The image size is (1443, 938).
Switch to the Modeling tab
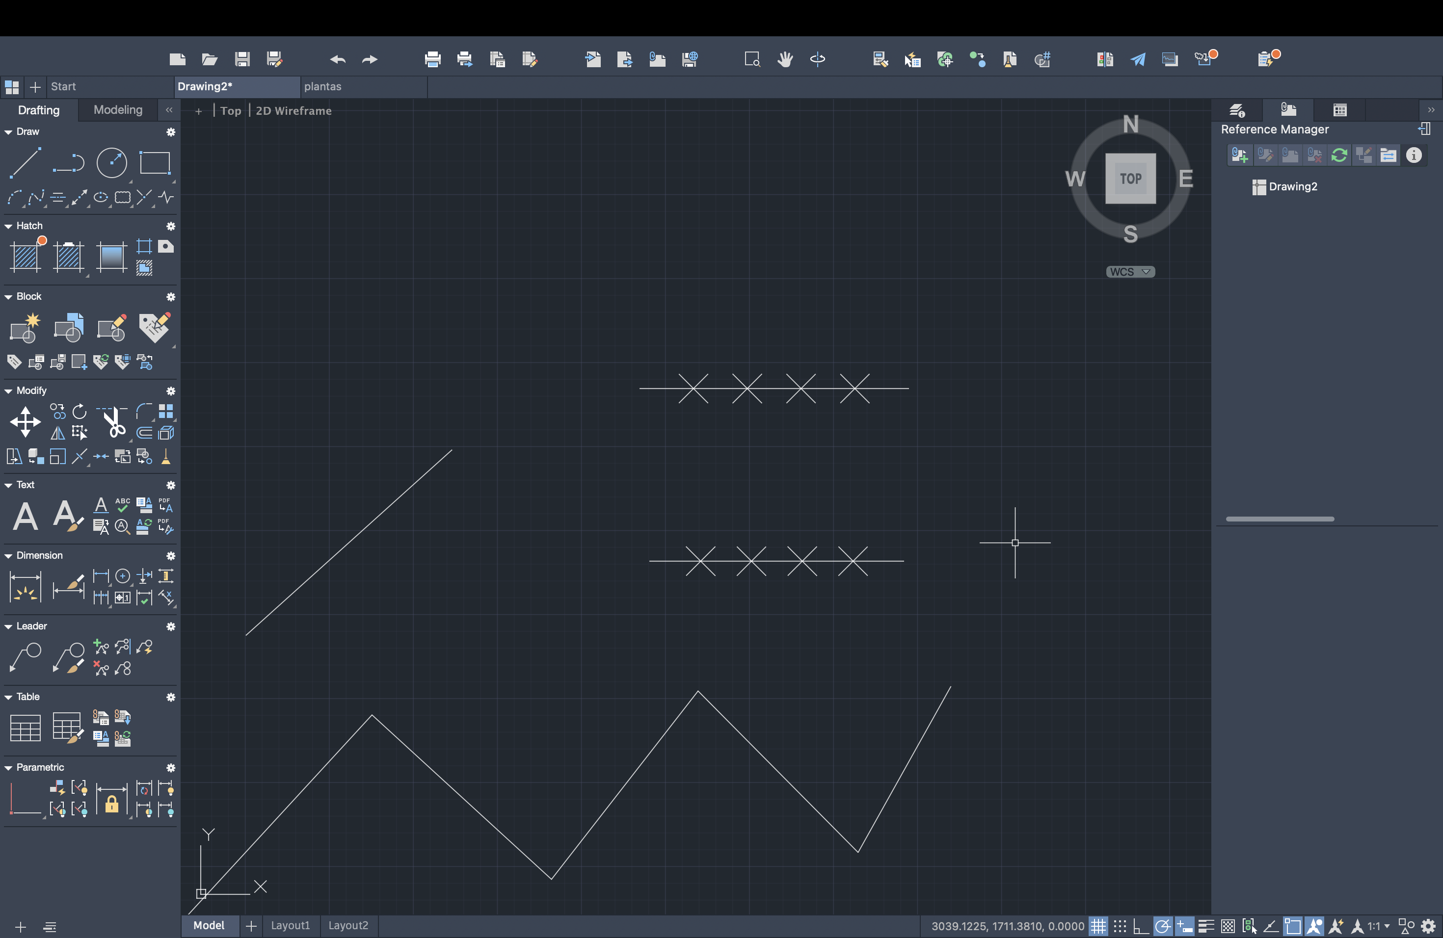(118, 110)
